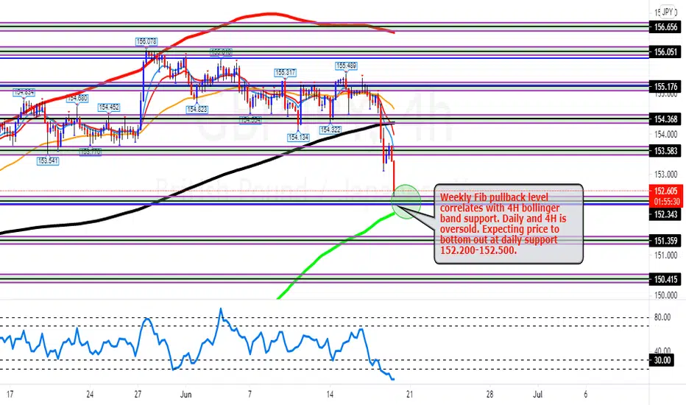The height and width of the screenshot is (405, 686).
Task: Select the 154.452 swing high label
Action: click(109, 107)
